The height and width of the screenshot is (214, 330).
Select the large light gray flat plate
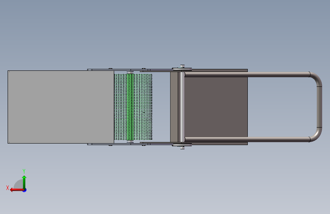[x=61, y=107]
